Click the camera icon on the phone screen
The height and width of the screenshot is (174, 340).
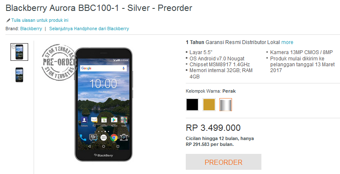[124, 138]
